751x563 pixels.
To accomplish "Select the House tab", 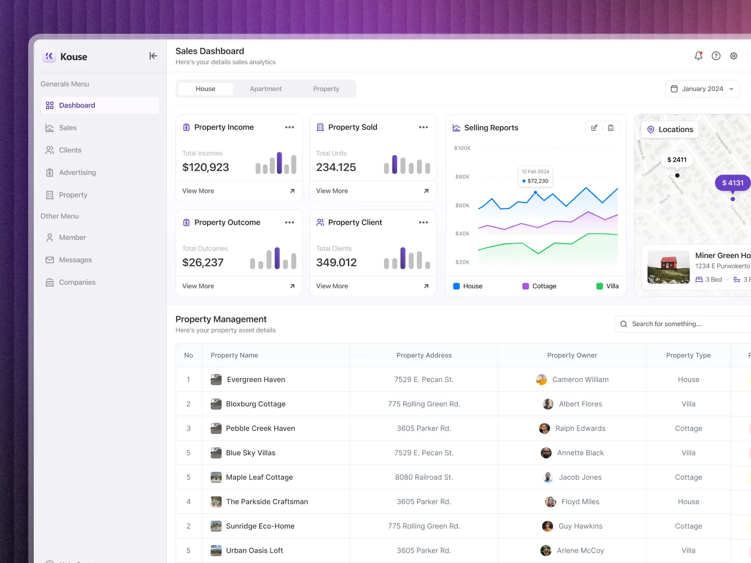I will (206, 89).
